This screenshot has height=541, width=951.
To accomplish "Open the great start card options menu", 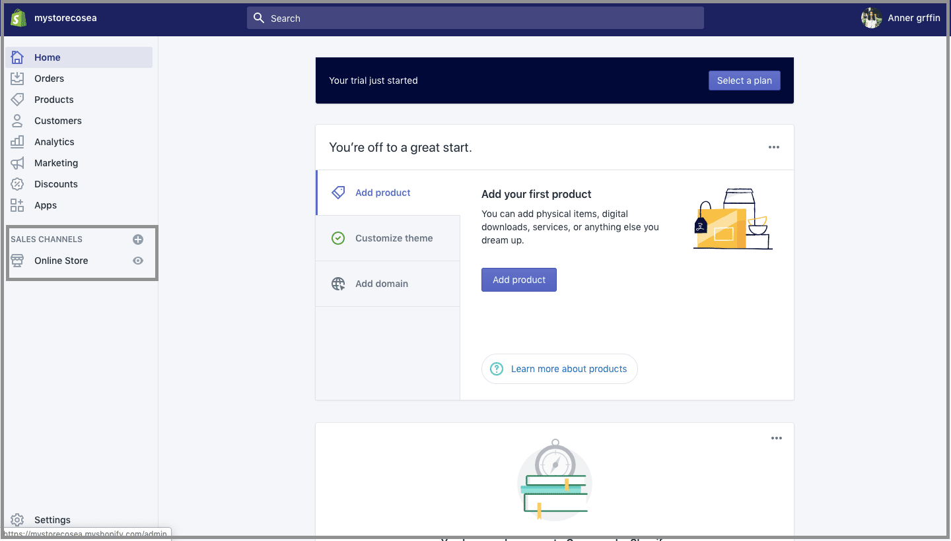I will 774,147.
